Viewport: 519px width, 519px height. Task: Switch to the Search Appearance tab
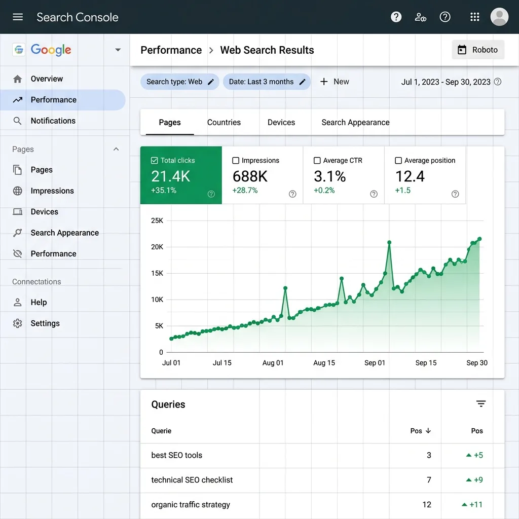(355, 123)
